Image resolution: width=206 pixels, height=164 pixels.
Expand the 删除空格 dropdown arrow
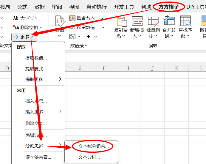41,28
